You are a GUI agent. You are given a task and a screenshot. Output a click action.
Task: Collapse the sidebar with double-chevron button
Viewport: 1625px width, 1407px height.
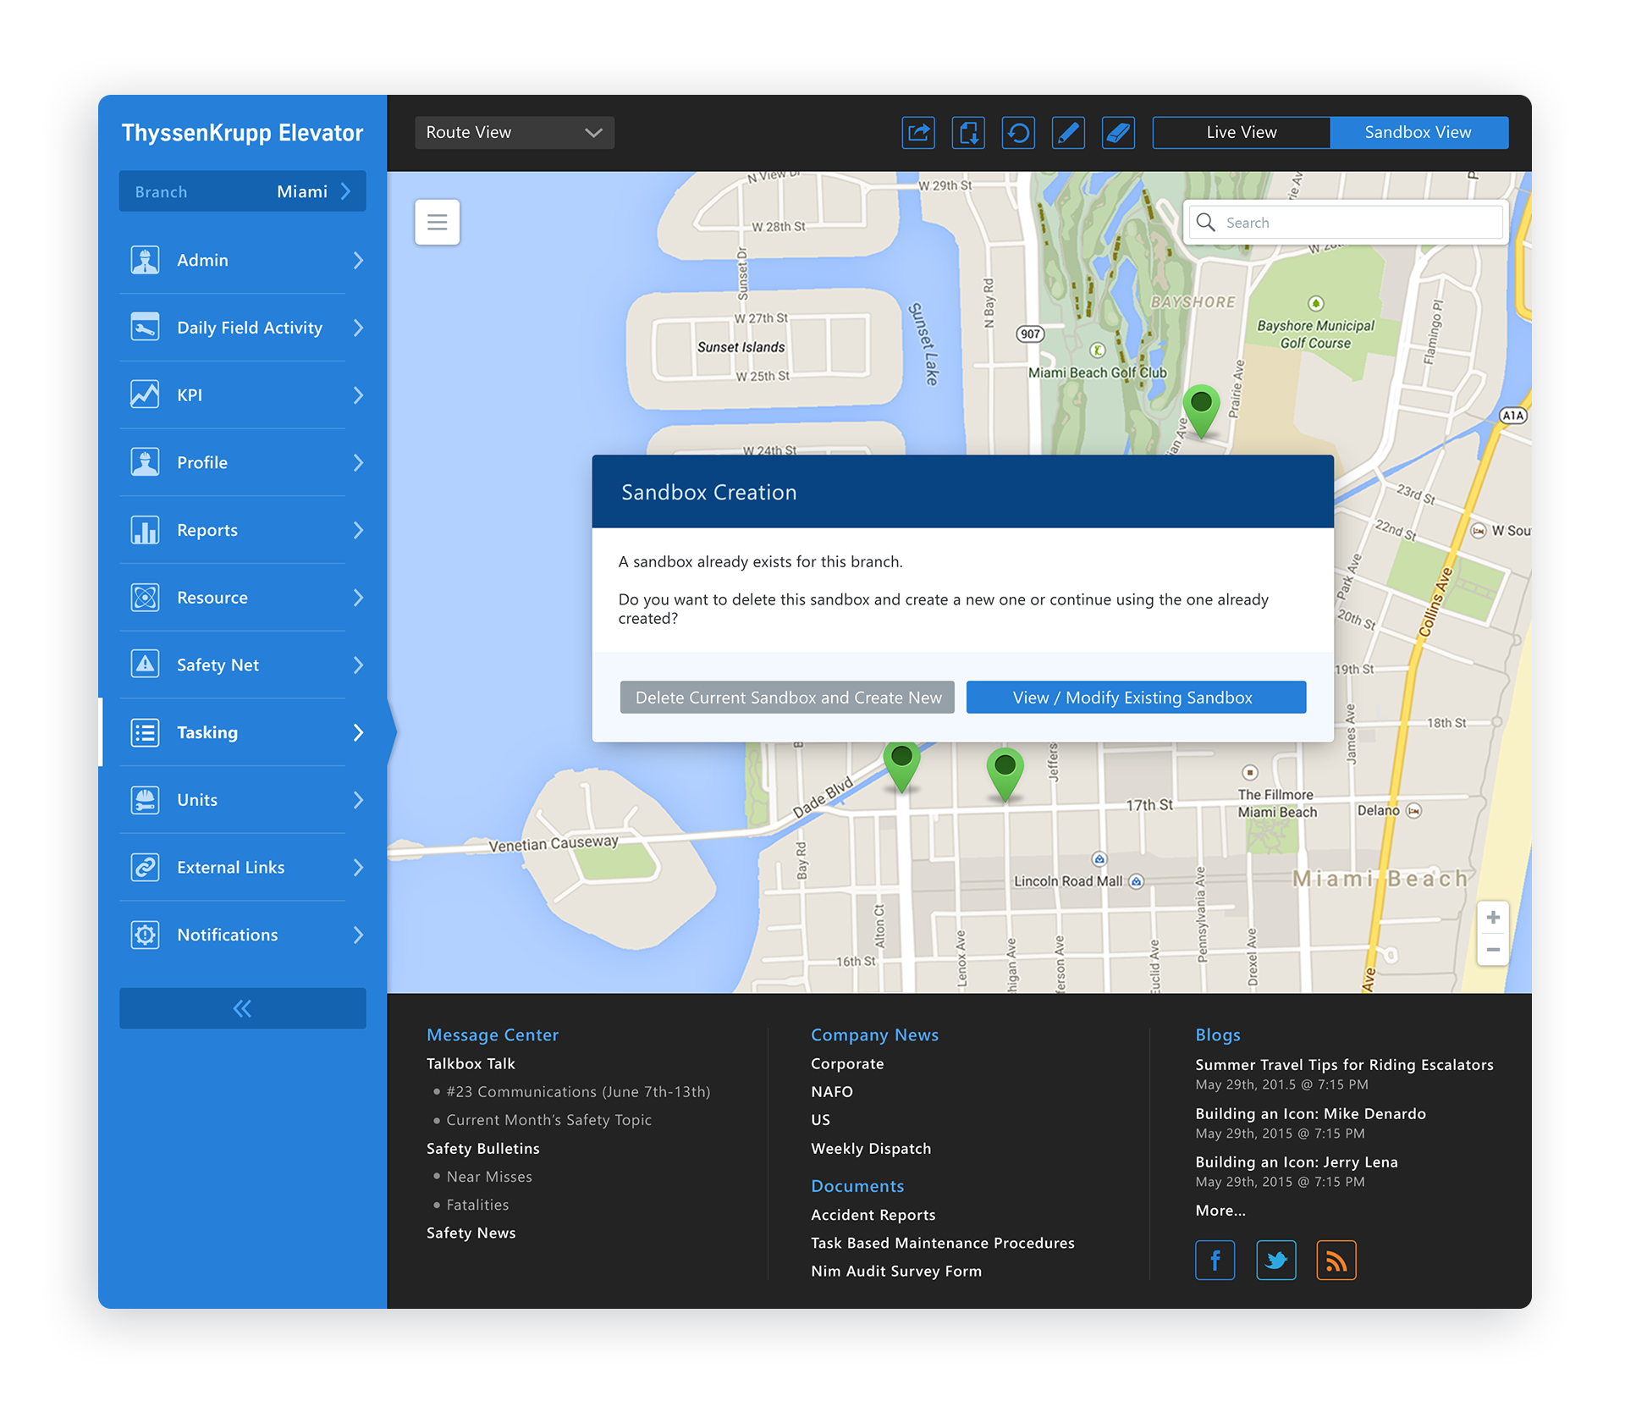(x=243, y=1008)
